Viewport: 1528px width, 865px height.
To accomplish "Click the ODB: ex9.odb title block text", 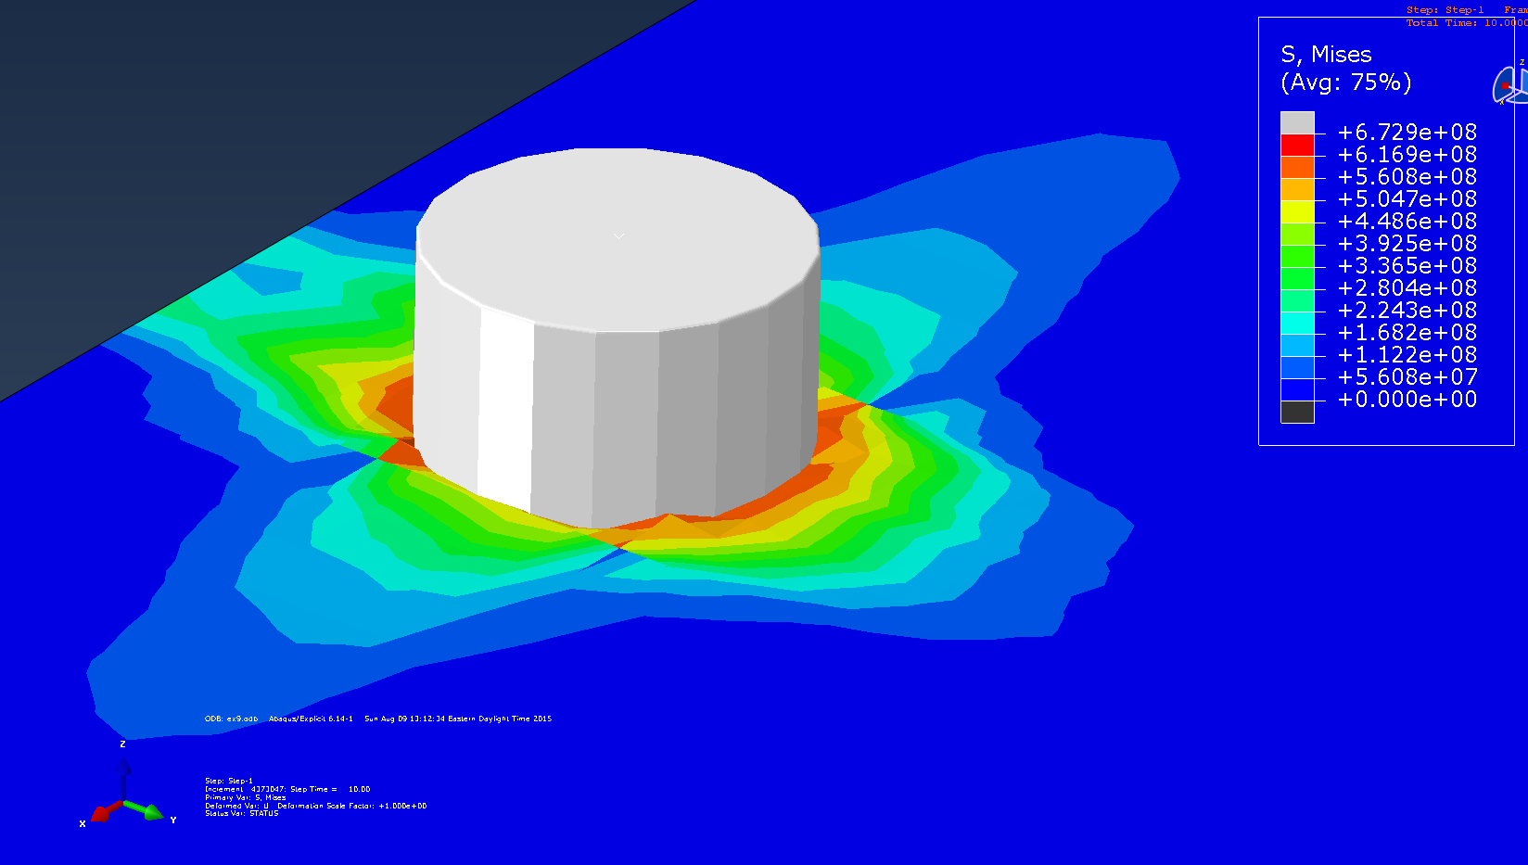I will 232,719.
